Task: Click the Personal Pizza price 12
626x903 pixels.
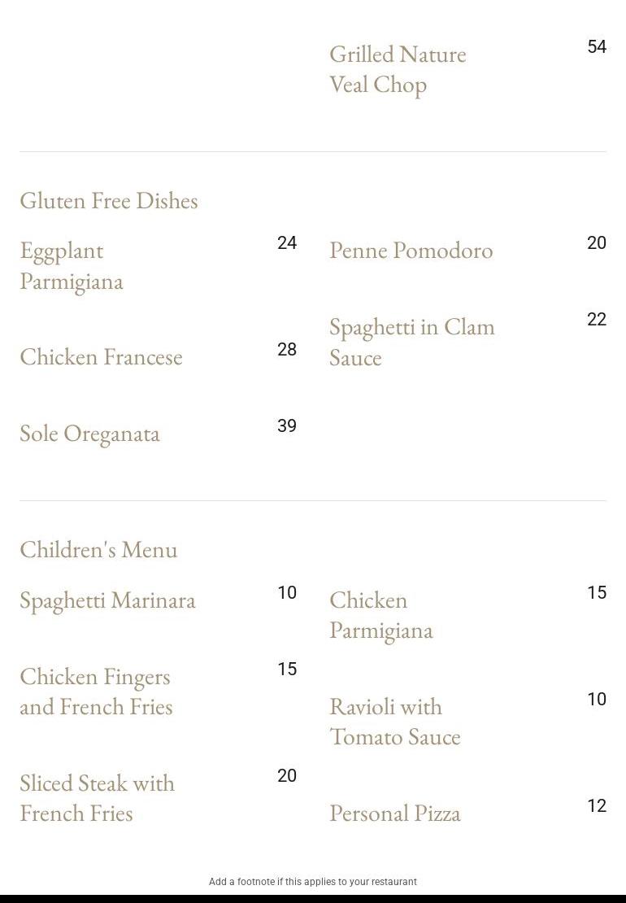Action: (x=597, y=805)
